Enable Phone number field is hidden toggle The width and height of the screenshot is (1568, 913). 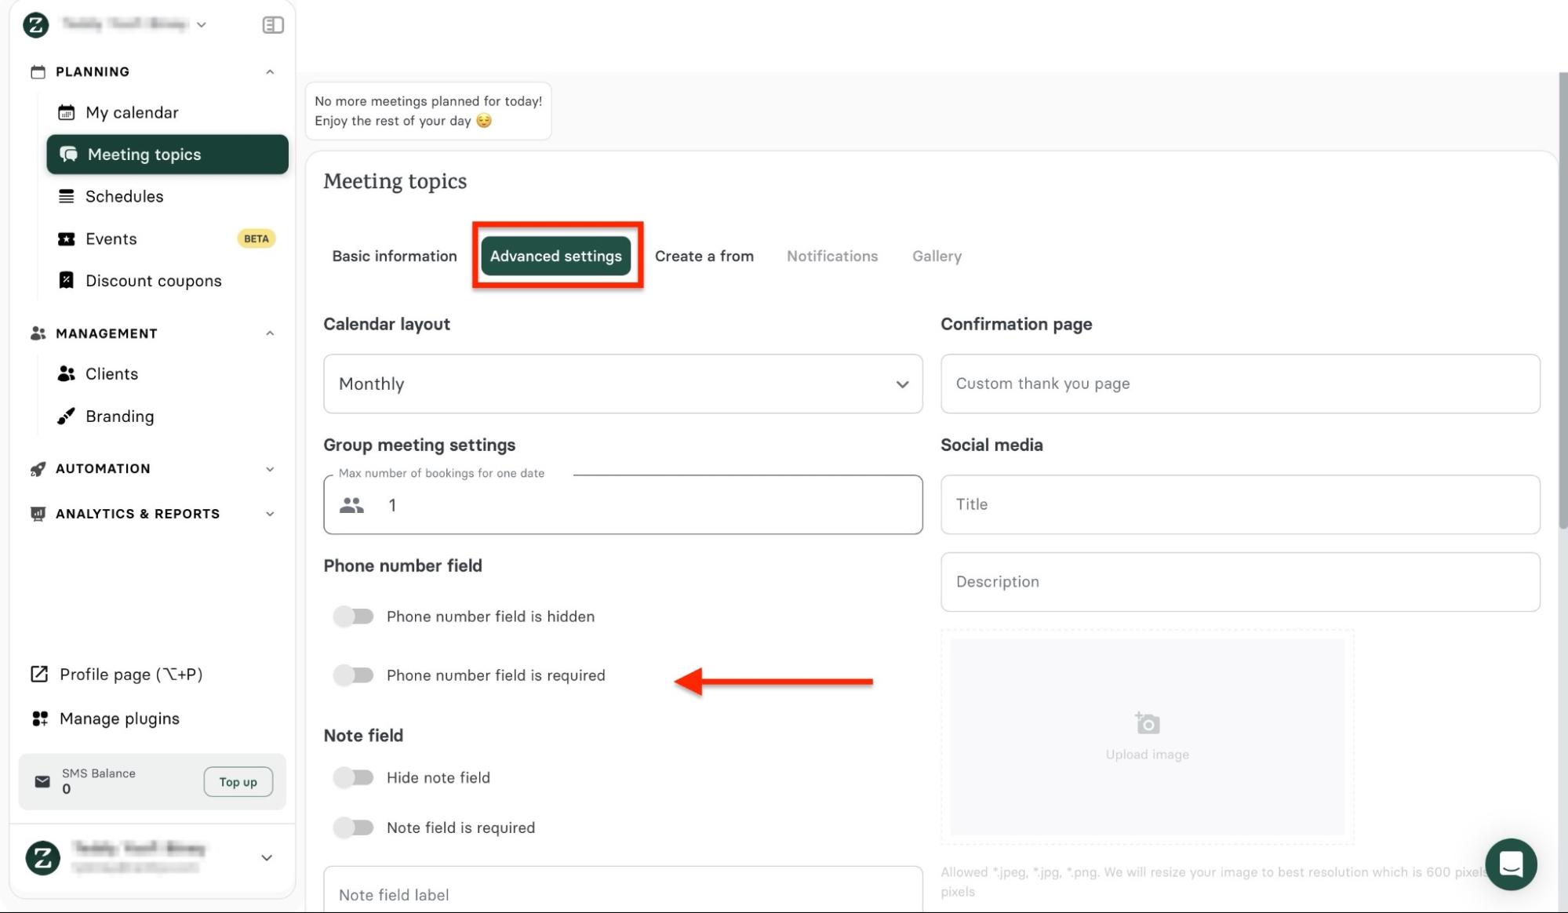coord(353,617)
